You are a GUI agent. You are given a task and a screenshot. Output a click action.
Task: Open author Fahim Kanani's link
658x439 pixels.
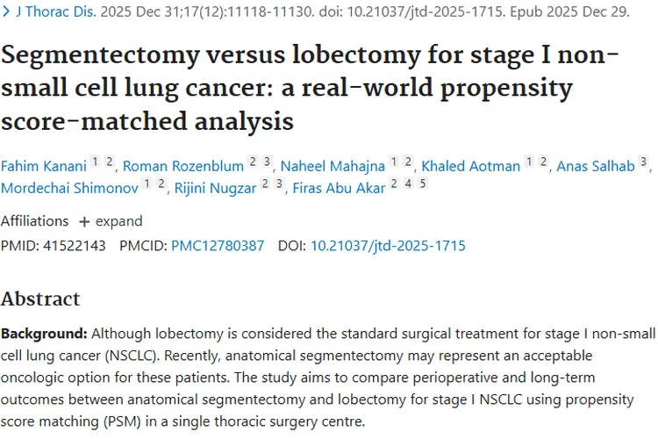click(44, 166)
